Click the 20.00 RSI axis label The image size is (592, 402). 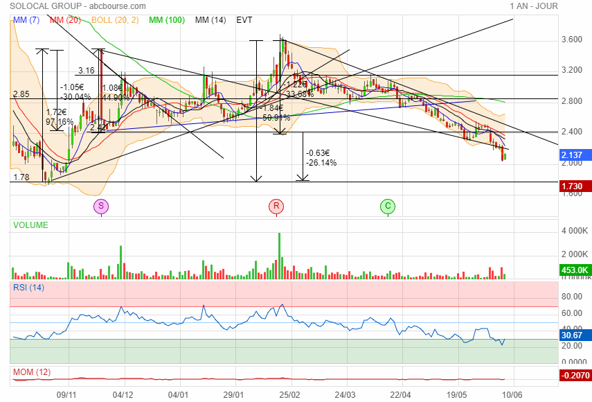tap(572, 346)
